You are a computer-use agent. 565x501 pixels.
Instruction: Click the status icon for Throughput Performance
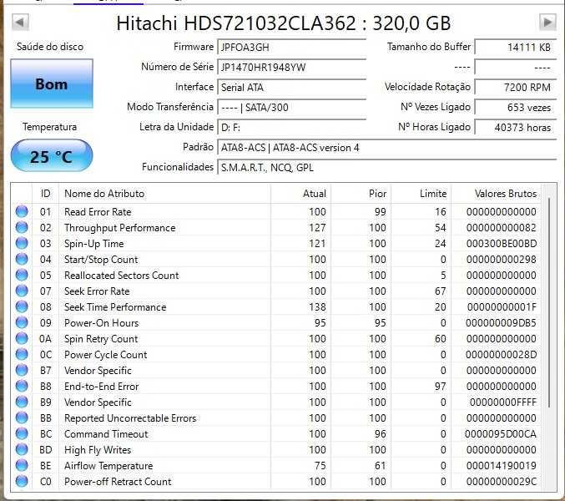pos(22,227)
